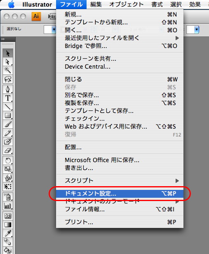Choose 配置... menu item
Screen dimensions: 209x254
[x=120, y=147]
